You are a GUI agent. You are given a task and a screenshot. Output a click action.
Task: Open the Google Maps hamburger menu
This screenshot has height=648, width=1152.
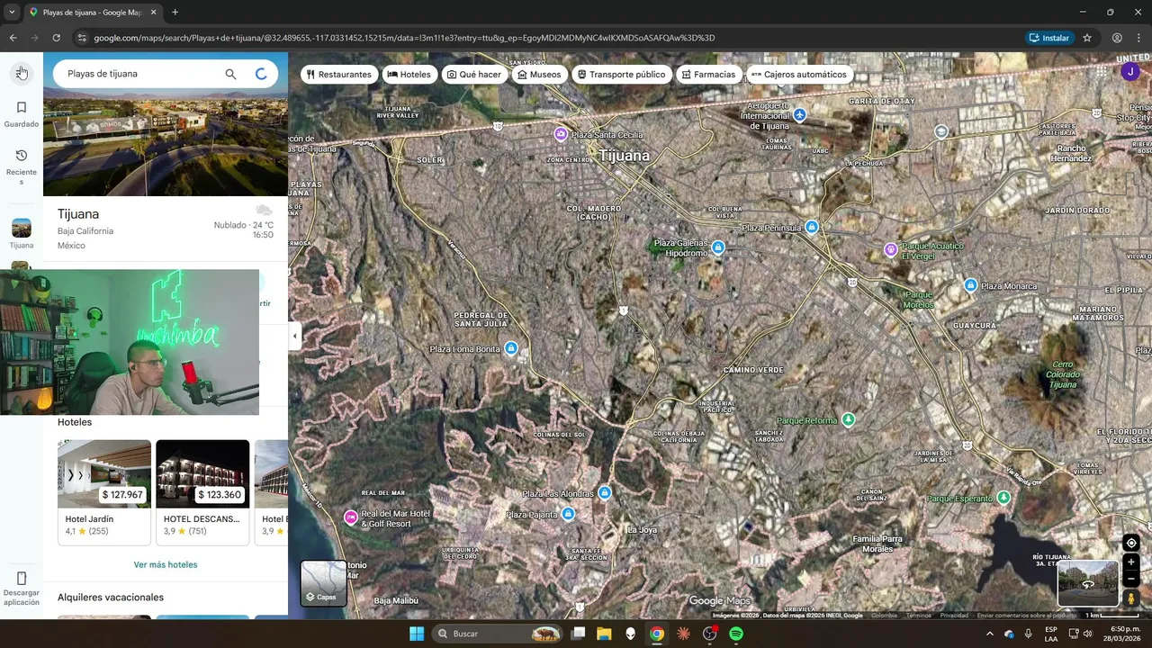(x=22, y=73)
